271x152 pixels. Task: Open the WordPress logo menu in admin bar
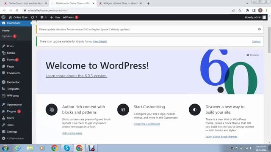[3, 17]
